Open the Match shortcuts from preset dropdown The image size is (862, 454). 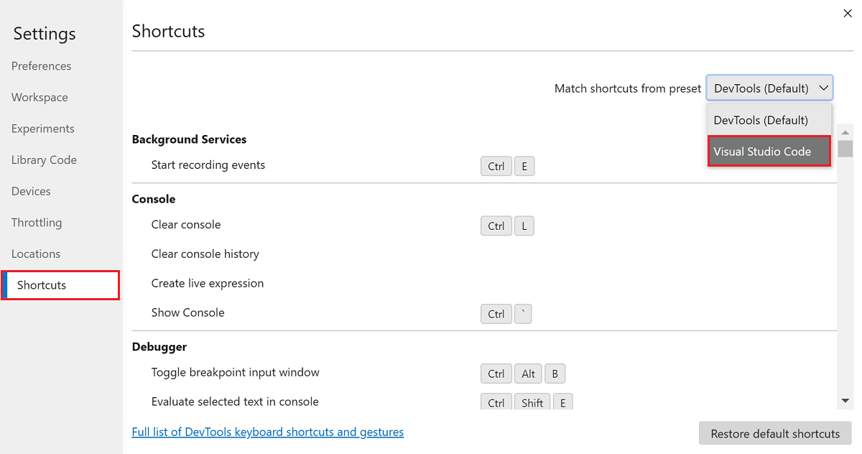point(769,88)
